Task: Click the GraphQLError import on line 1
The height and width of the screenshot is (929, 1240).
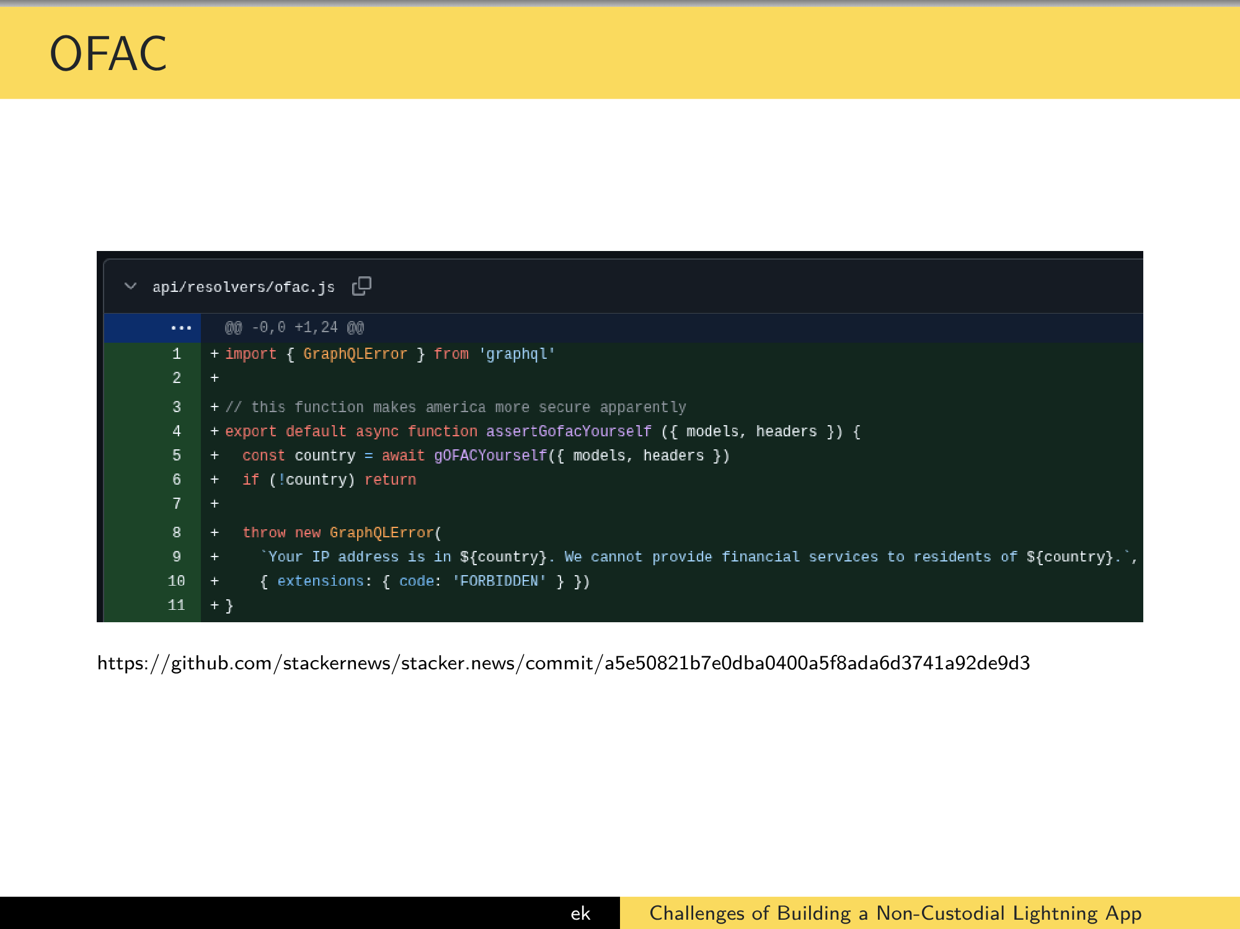Action: [x=355, y=354]
